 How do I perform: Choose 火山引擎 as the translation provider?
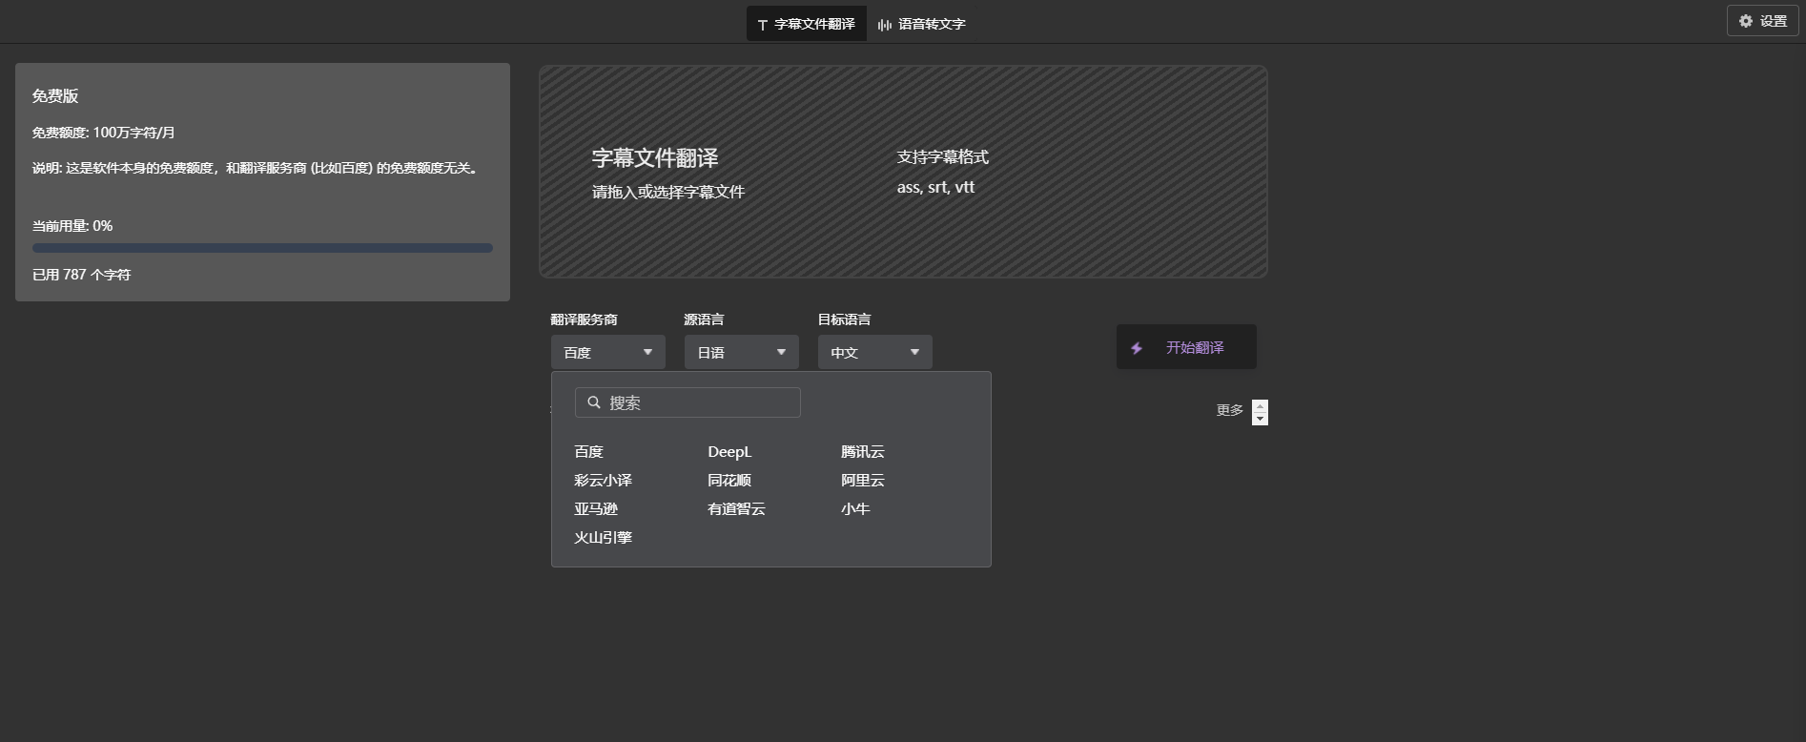pos(603,538)
